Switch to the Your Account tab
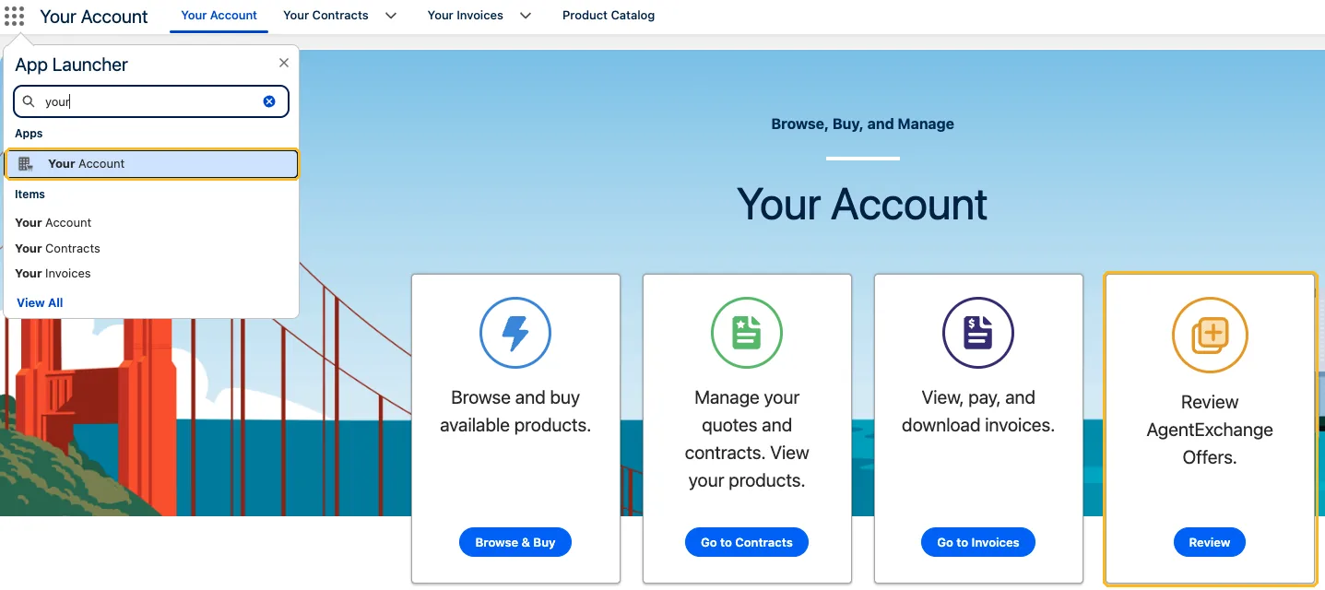Viewport: 1325px width, 590px height. tap(219, 16)
